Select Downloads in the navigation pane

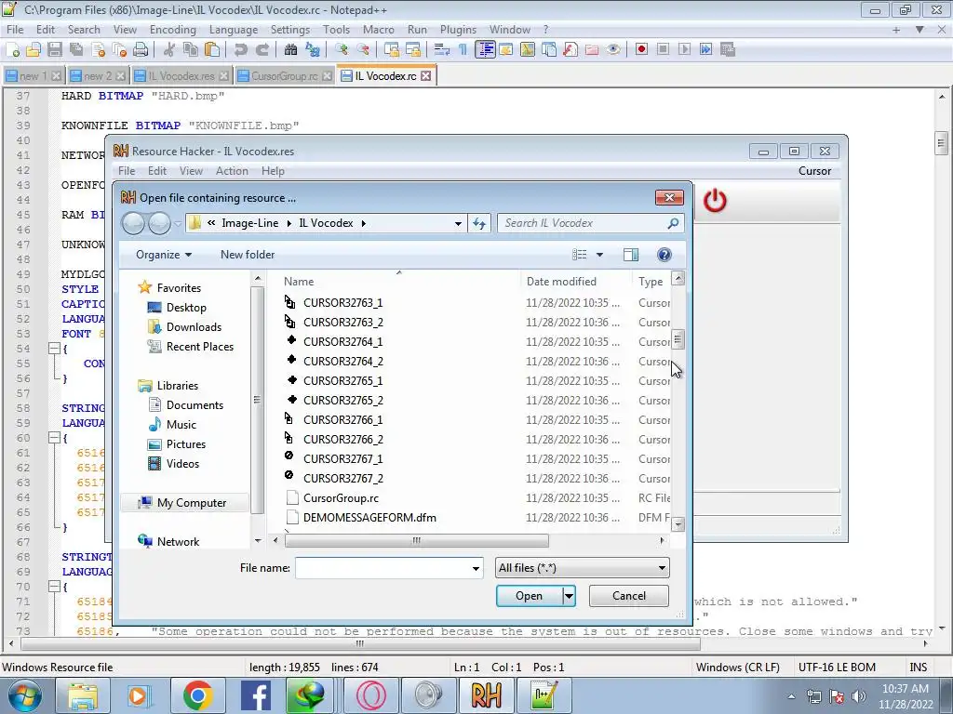(x=194, y=327)
